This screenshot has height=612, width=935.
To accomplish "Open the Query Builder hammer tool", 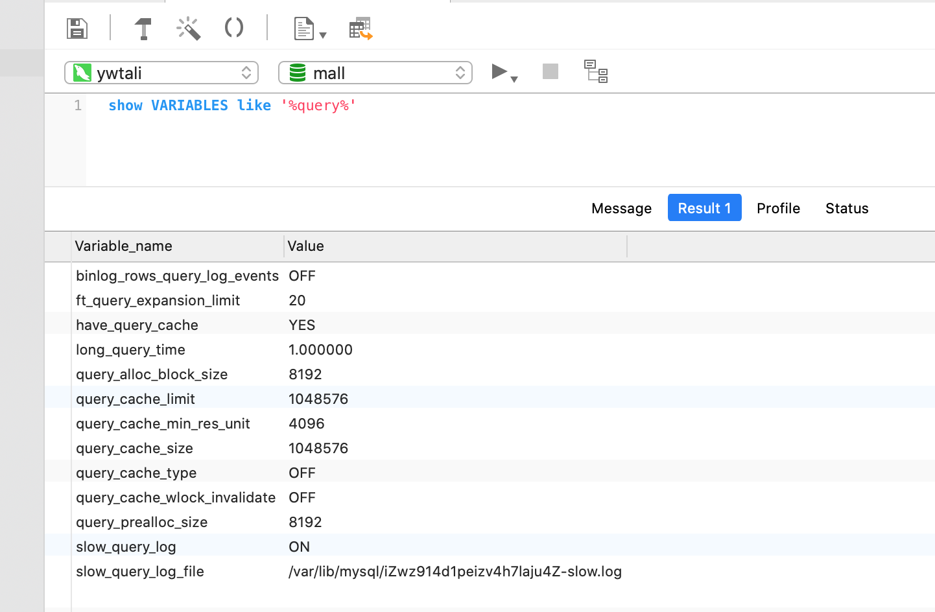I will pos(143,29).
